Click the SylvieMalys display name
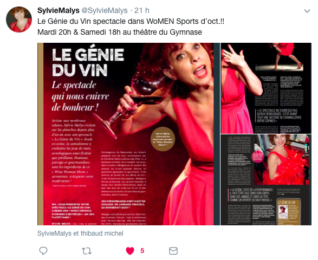318x260 pixels. 58,10
